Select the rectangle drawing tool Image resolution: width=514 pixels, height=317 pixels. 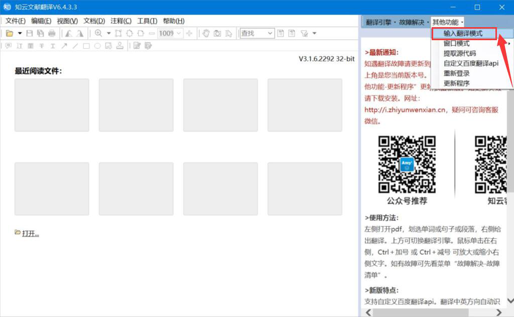[x=86, y=46]
